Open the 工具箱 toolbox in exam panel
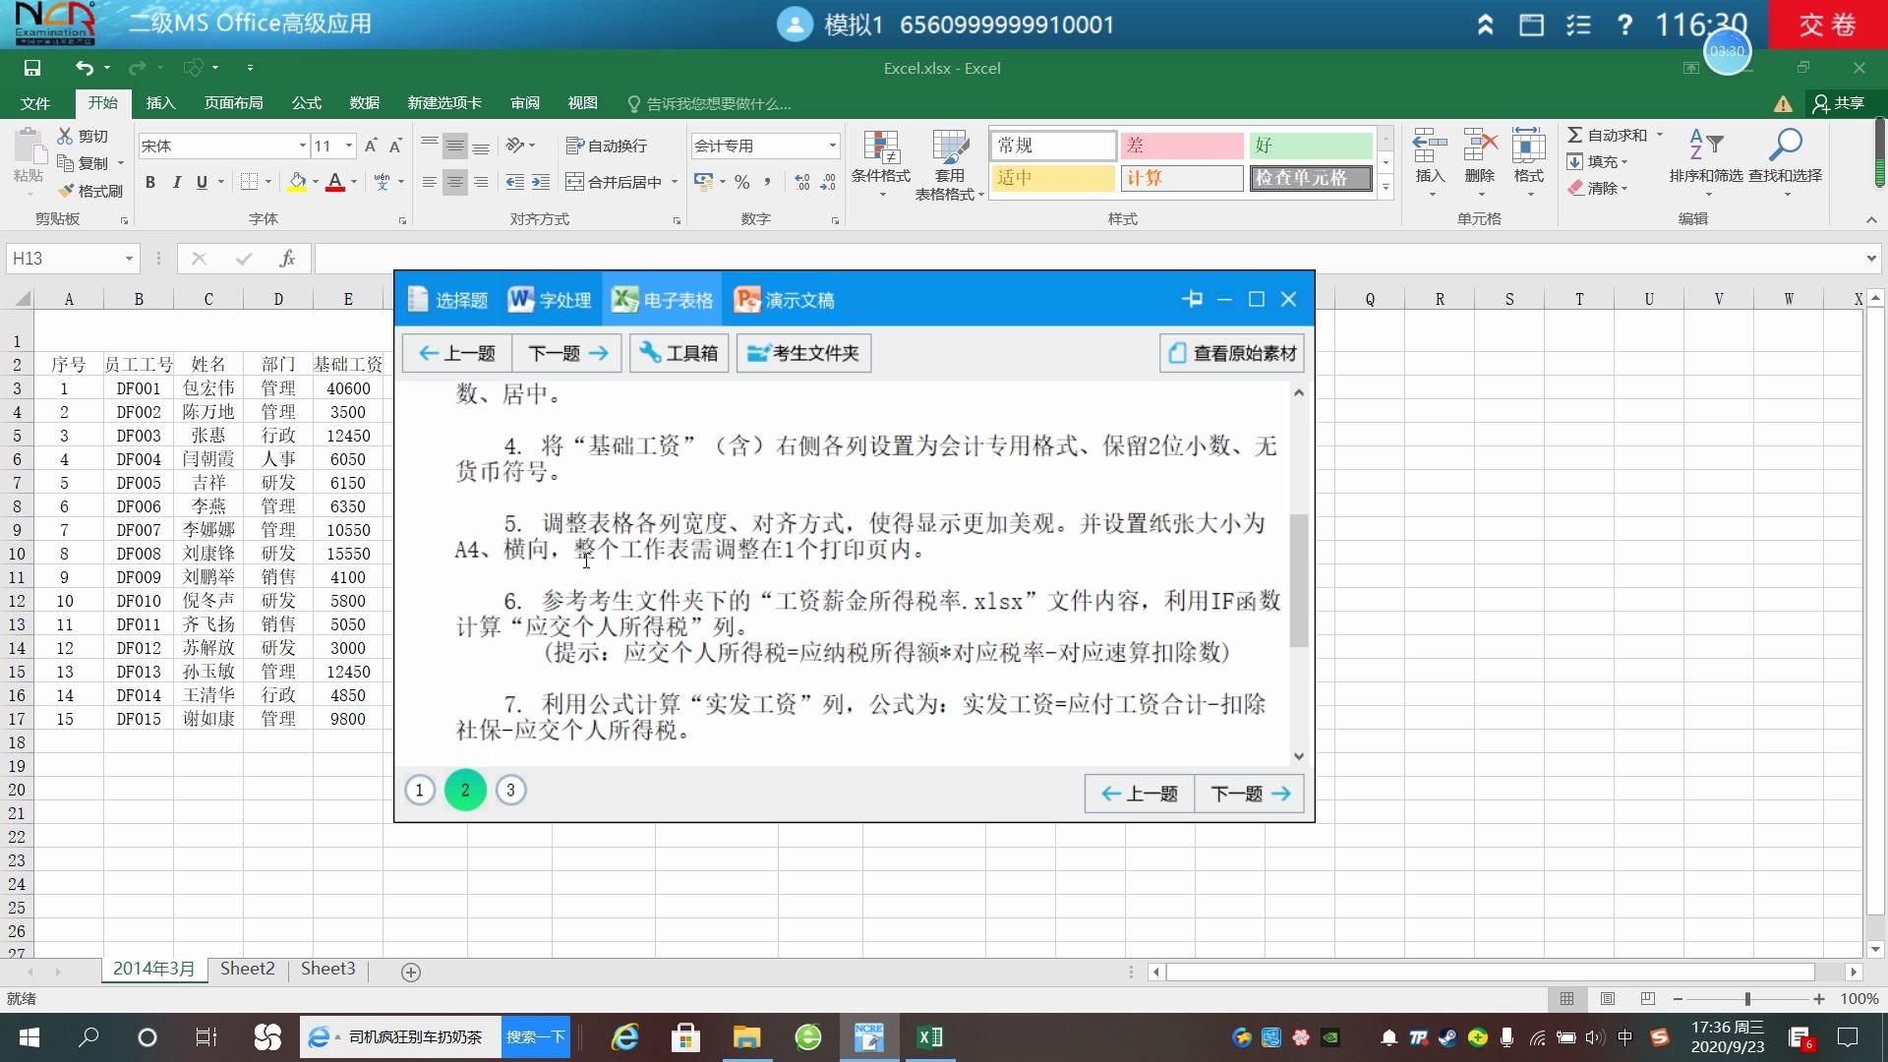 click(x=678, y=353)
